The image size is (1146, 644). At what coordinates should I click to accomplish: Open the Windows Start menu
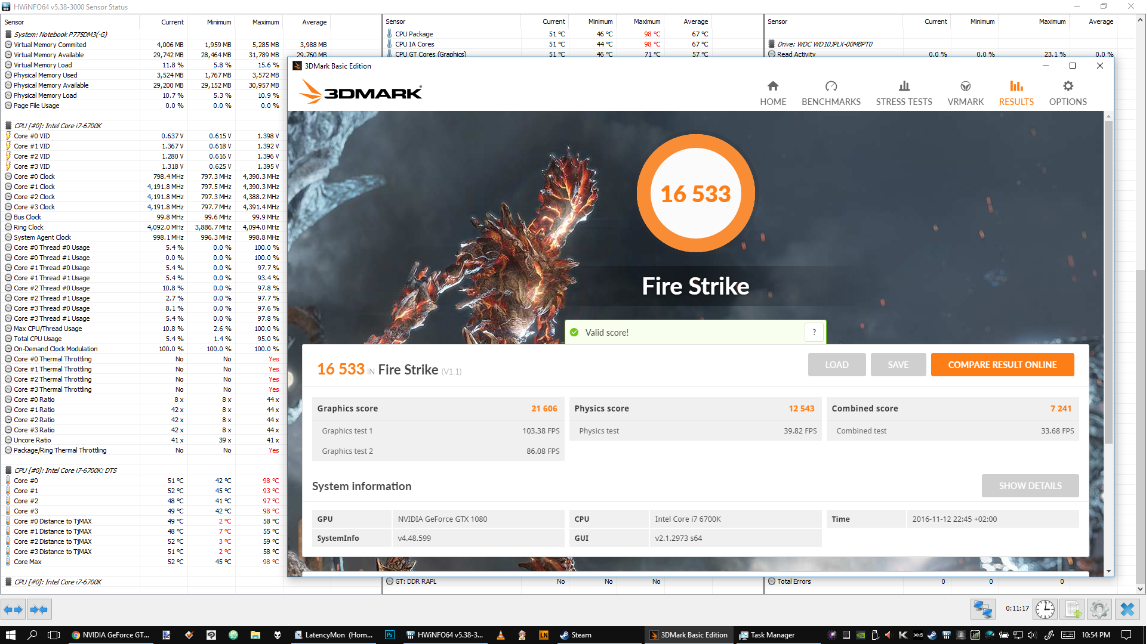(x=10, y=635)
